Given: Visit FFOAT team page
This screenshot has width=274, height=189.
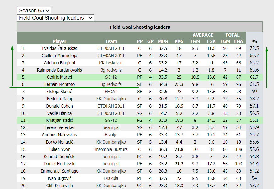Looking at the screenshot, I should (111, 92).
